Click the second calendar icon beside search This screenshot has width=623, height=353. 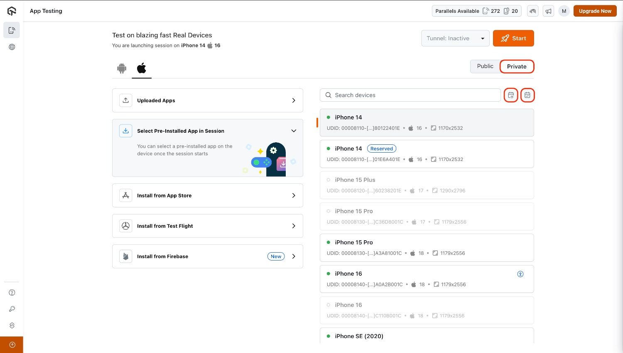[527, 95]
